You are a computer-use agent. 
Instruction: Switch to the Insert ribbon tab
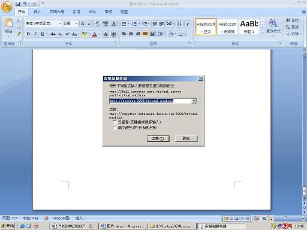(x=37, y=12)
